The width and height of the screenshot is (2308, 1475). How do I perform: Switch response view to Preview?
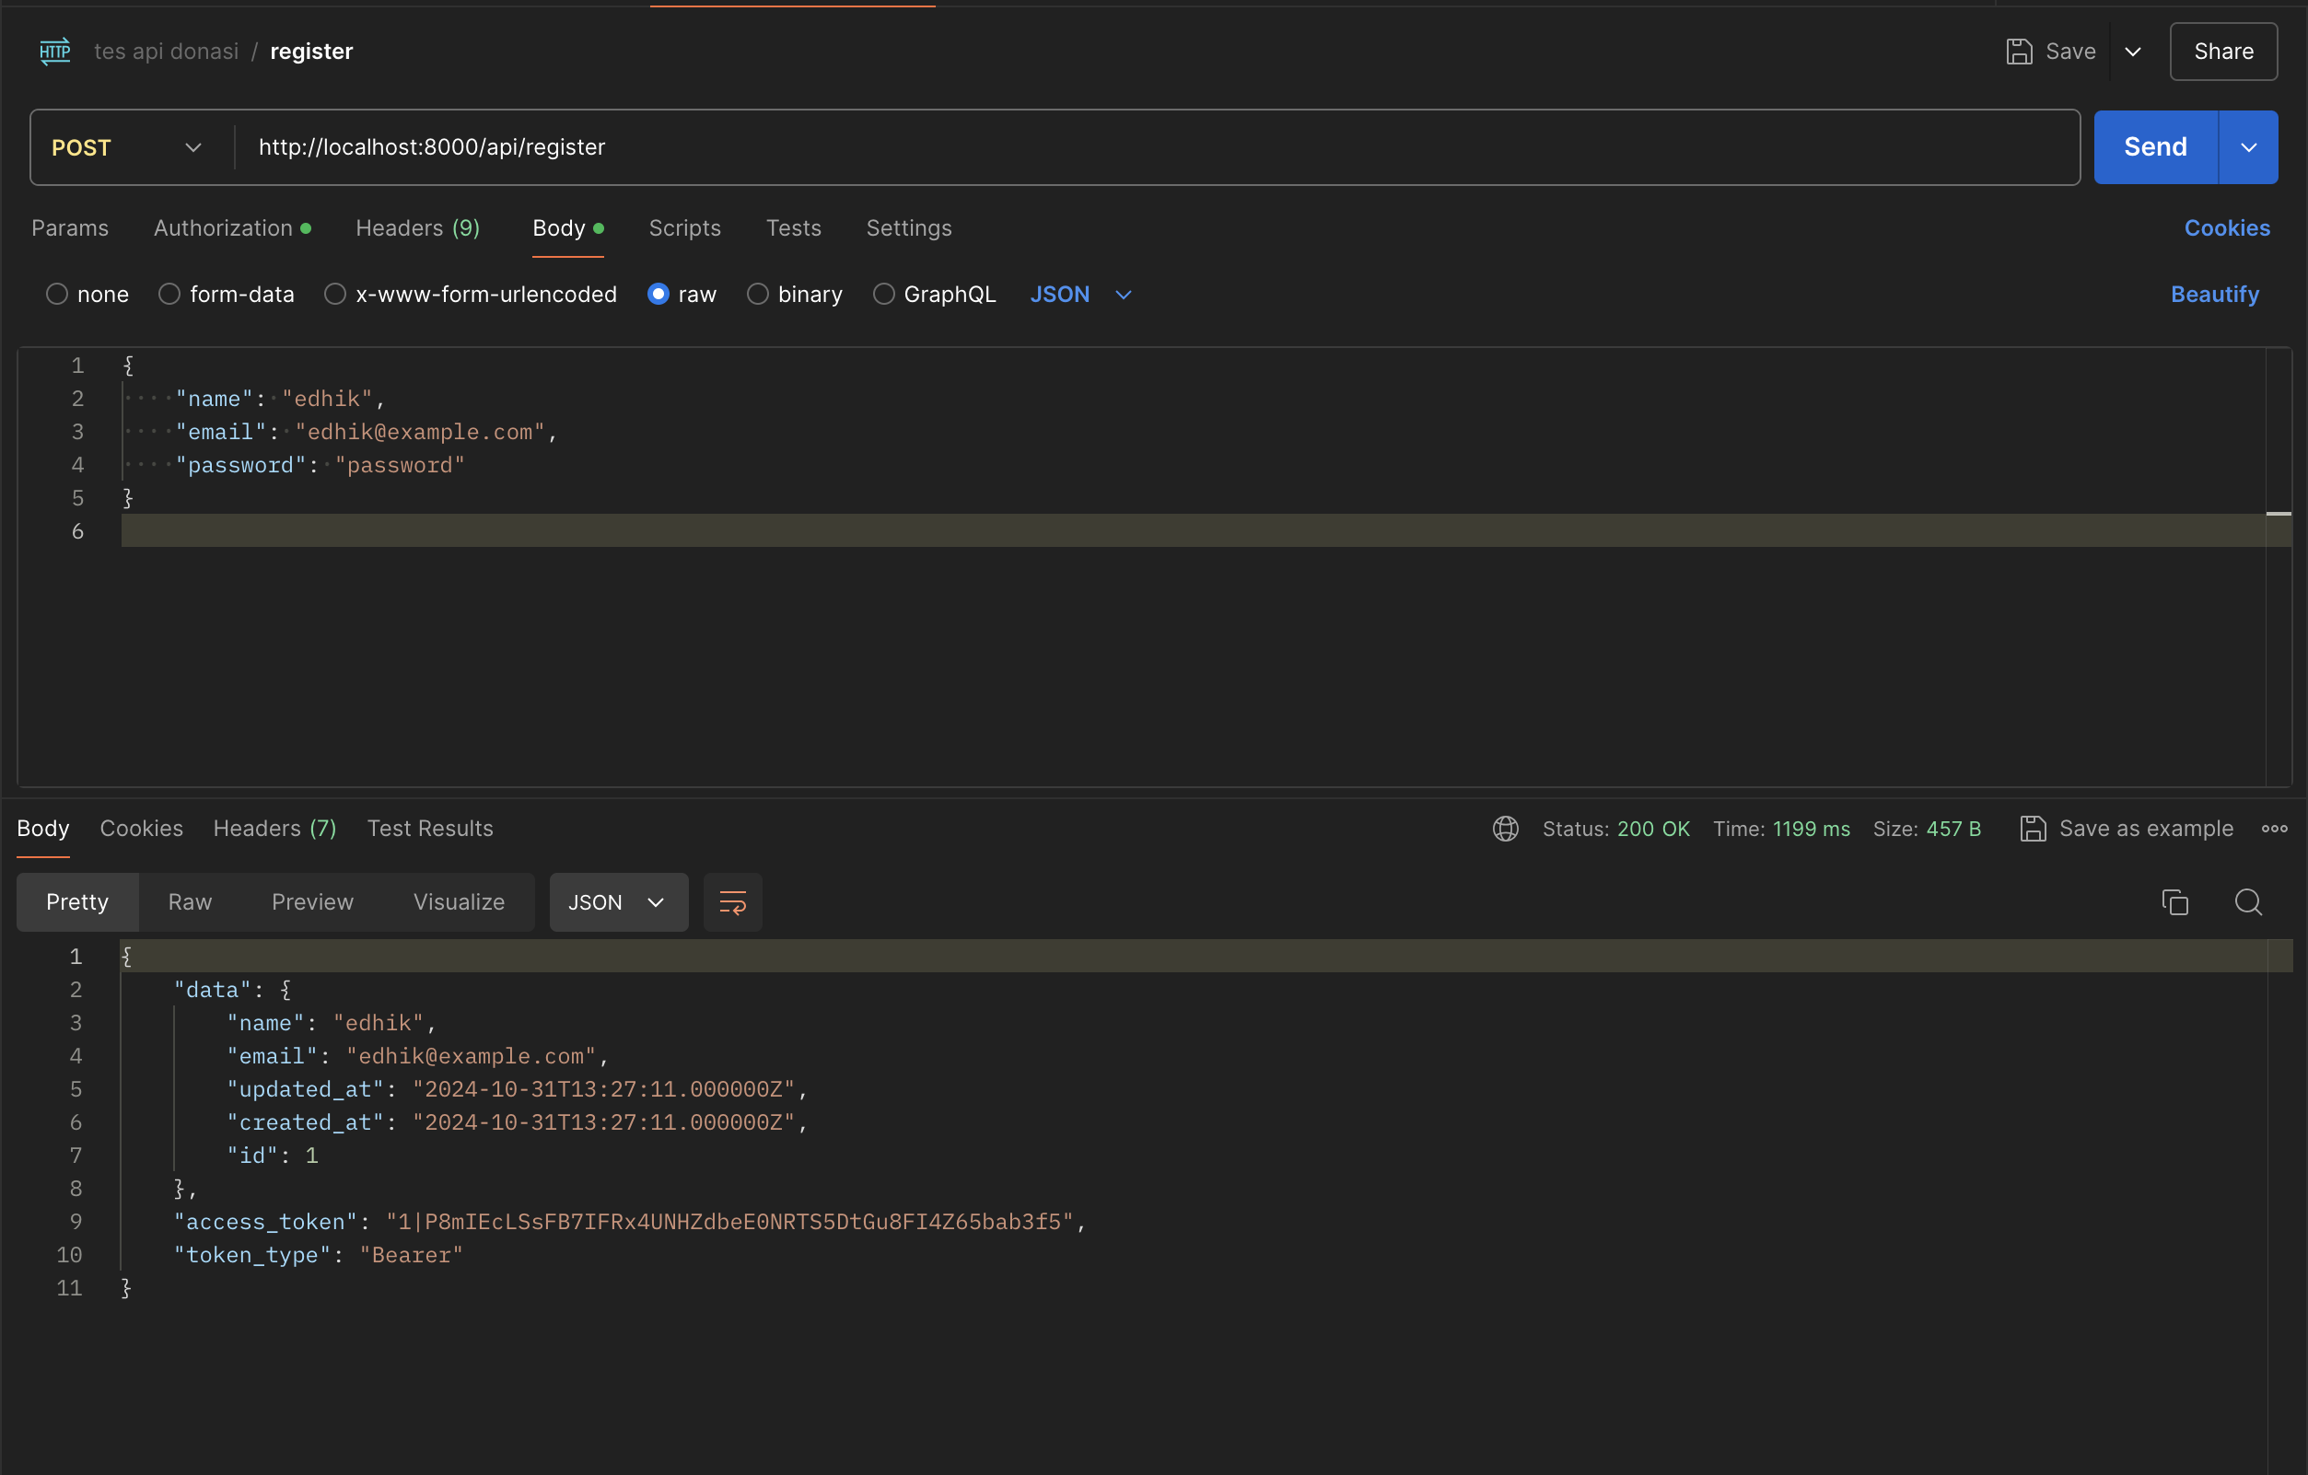click(311, 902)
